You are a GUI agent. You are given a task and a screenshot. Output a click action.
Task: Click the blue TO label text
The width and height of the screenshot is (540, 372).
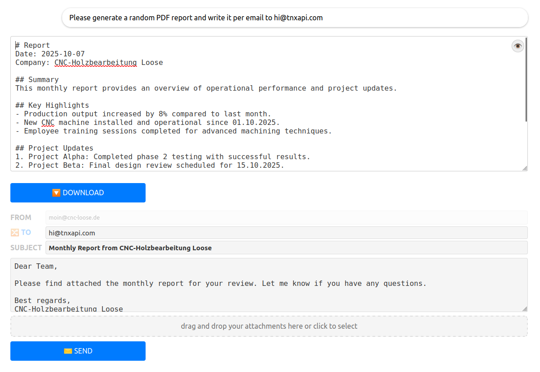(x=26, y=233)
